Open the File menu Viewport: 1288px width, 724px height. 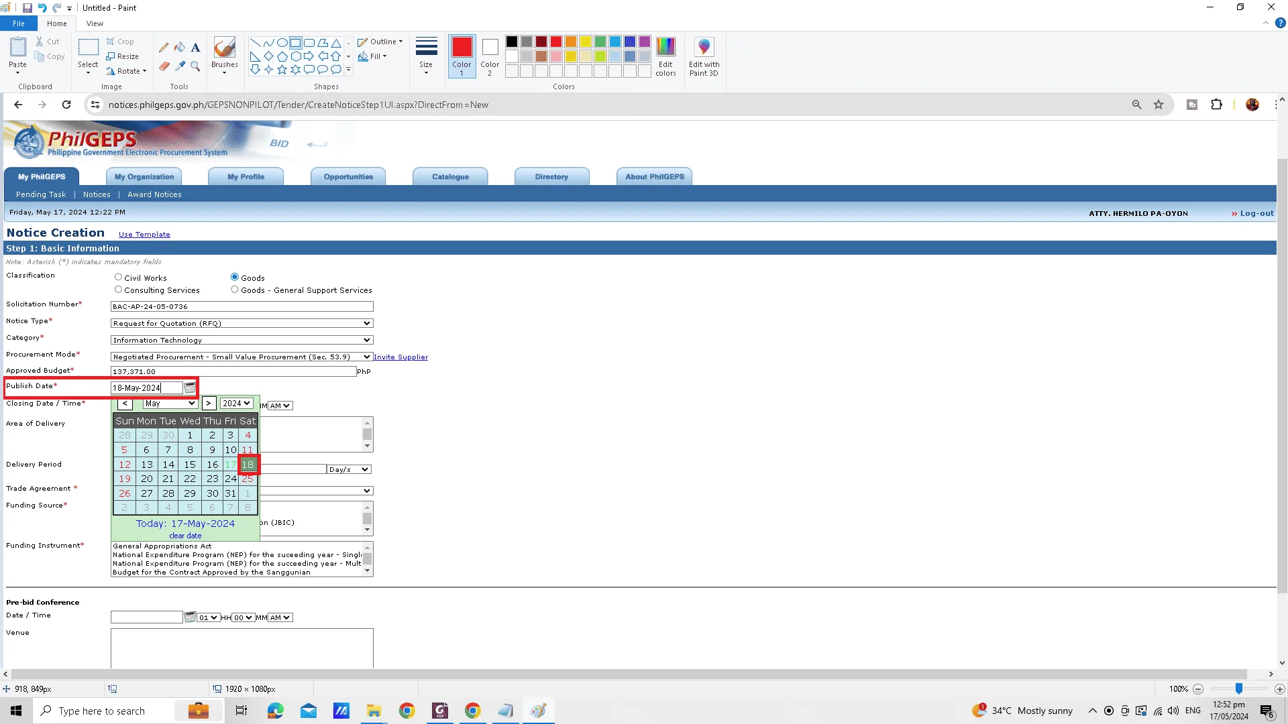pos(19,23)
